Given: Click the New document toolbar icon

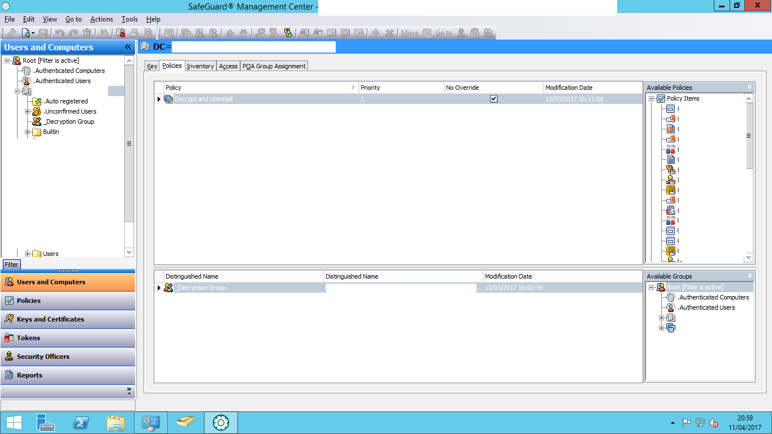Looking at the screenshot, I should [x=25, y=33].
